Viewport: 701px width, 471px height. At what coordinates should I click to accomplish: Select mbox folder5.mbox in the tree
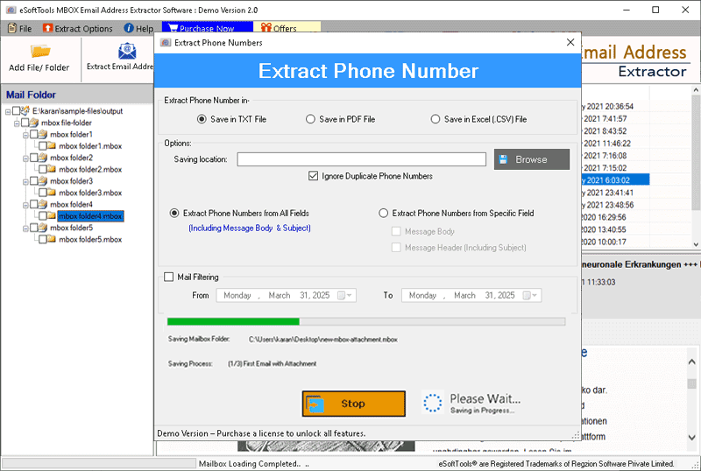90,240
